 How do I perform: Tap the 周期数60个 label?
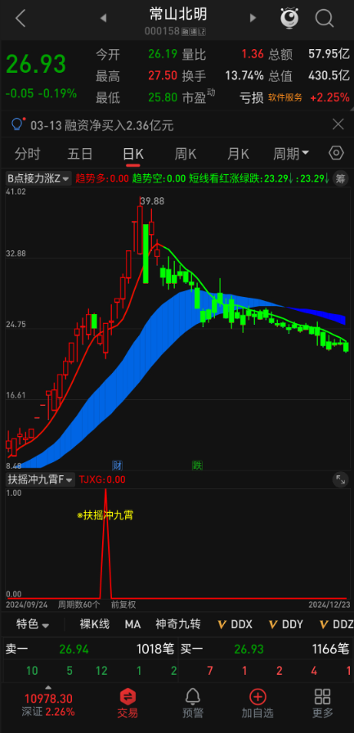[x=79, y=605]
